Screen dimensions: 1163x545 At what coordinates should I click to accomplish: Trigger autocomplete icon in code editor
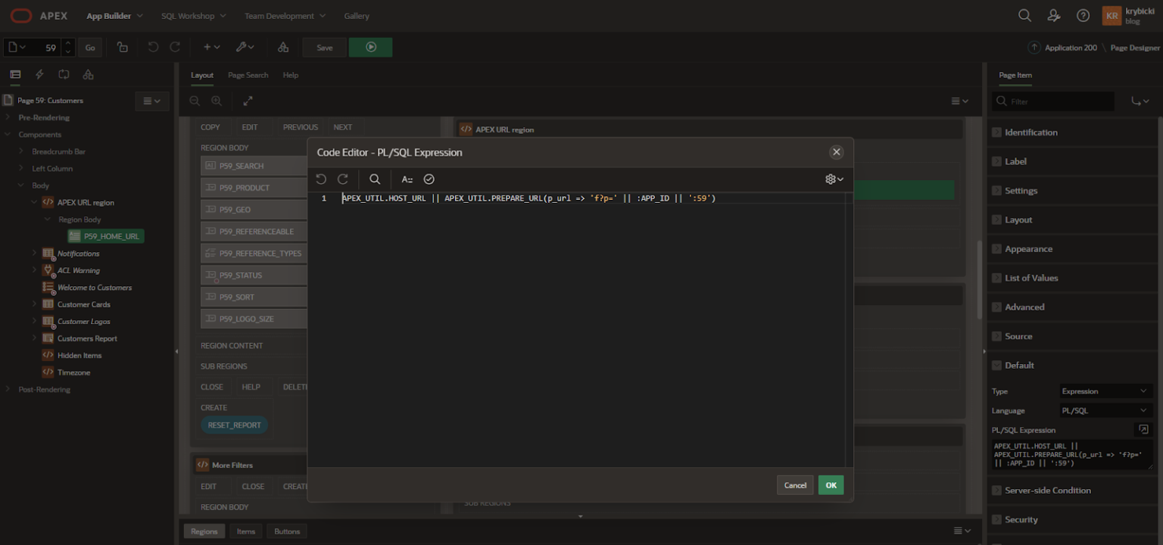tap(407, 179)
